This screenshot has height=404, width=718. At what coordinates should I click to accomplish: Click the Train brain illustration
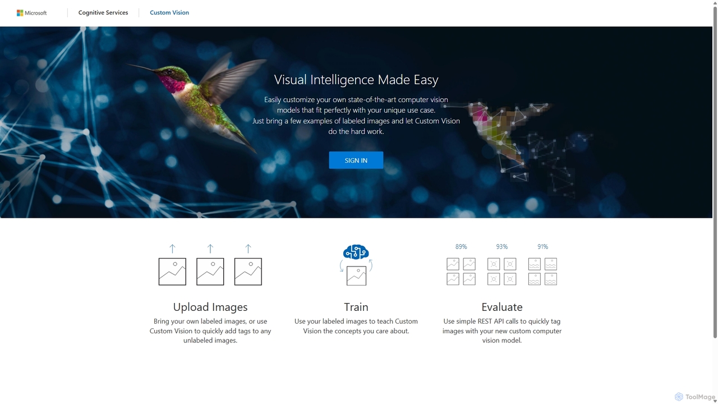coord(356,265)
